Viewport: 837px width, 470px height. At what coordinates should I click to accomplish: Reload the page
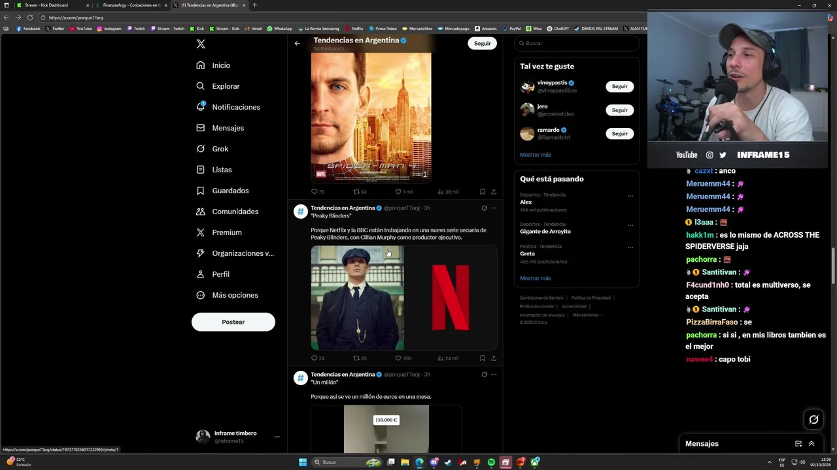pos(30,18)
